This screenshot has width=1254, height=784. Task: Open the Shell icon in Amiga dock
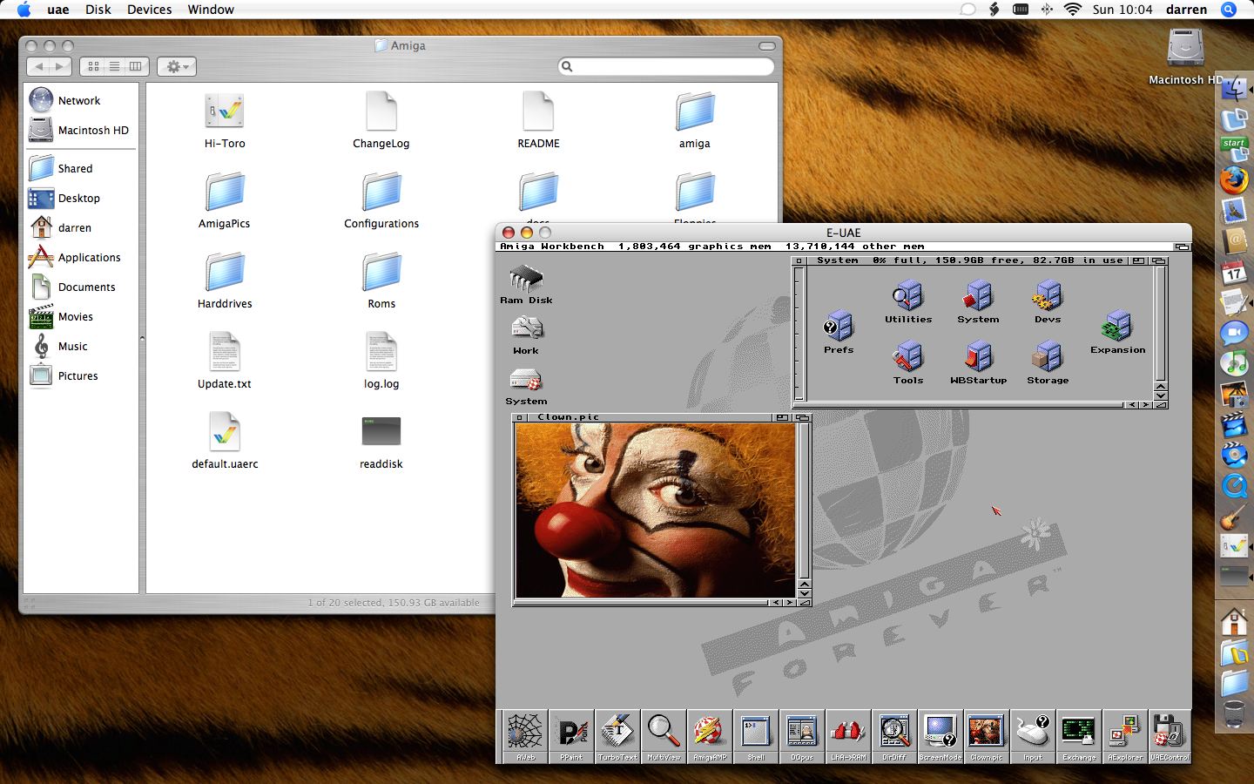[756, 736]
